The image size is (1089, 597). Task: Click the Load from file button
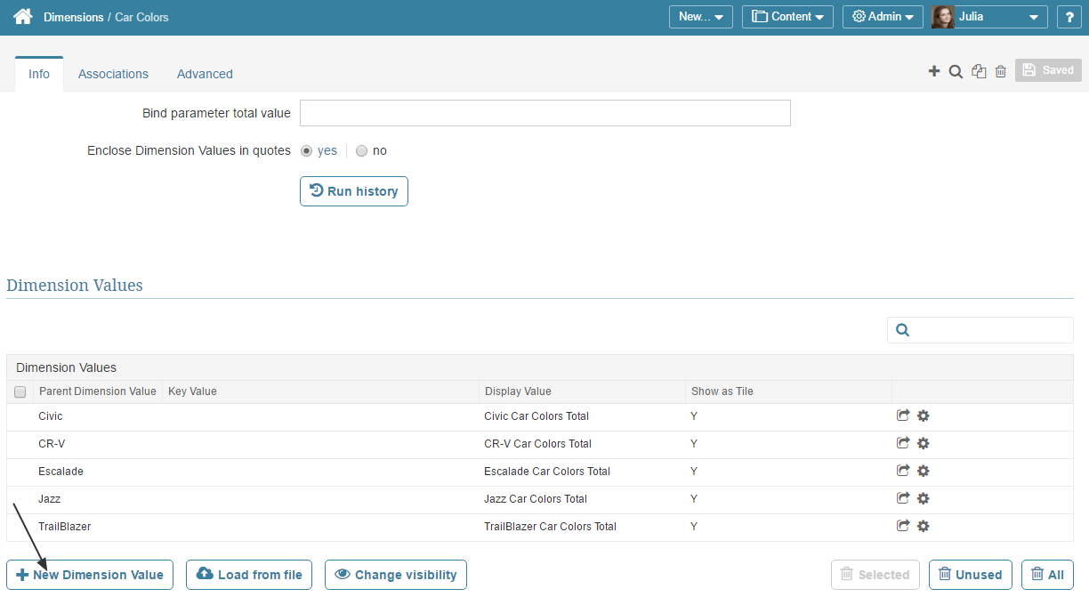point(249,575)
